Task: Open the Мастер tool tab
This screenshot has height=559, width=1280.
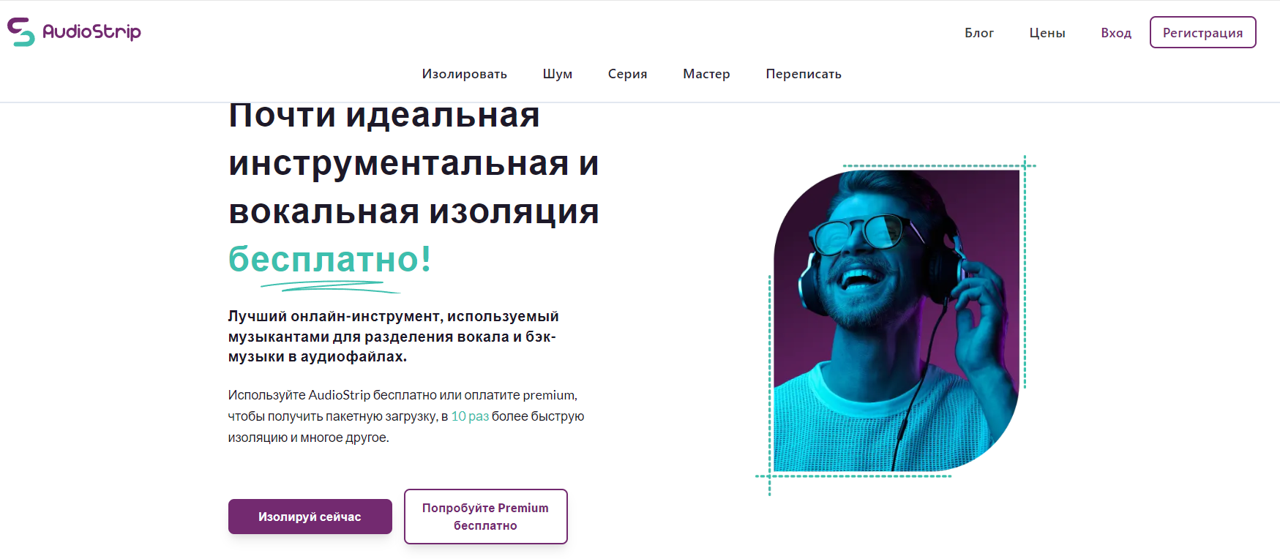Action: tap(706, 74)
